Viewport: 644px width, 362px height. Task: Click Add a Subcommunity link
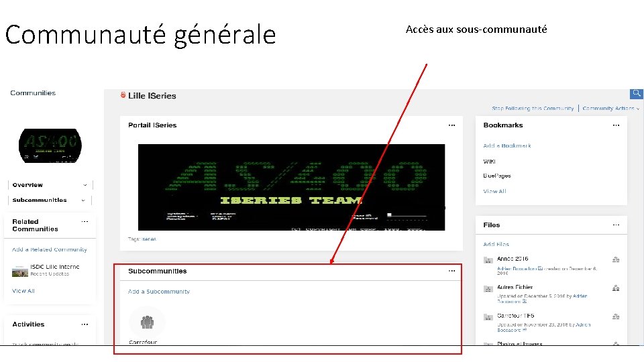158,292
